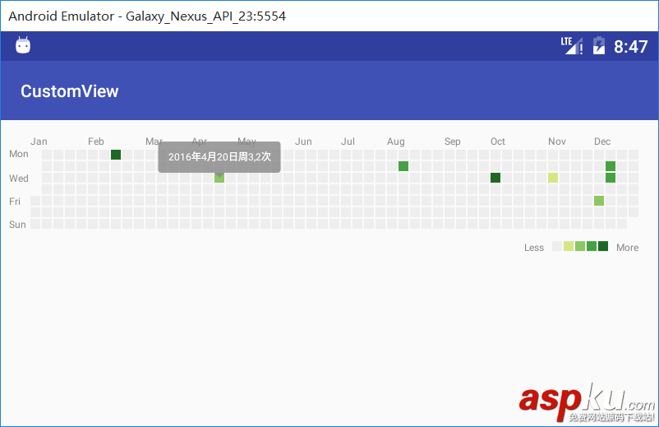Click the 'Jan' month label

pos(39,142)
